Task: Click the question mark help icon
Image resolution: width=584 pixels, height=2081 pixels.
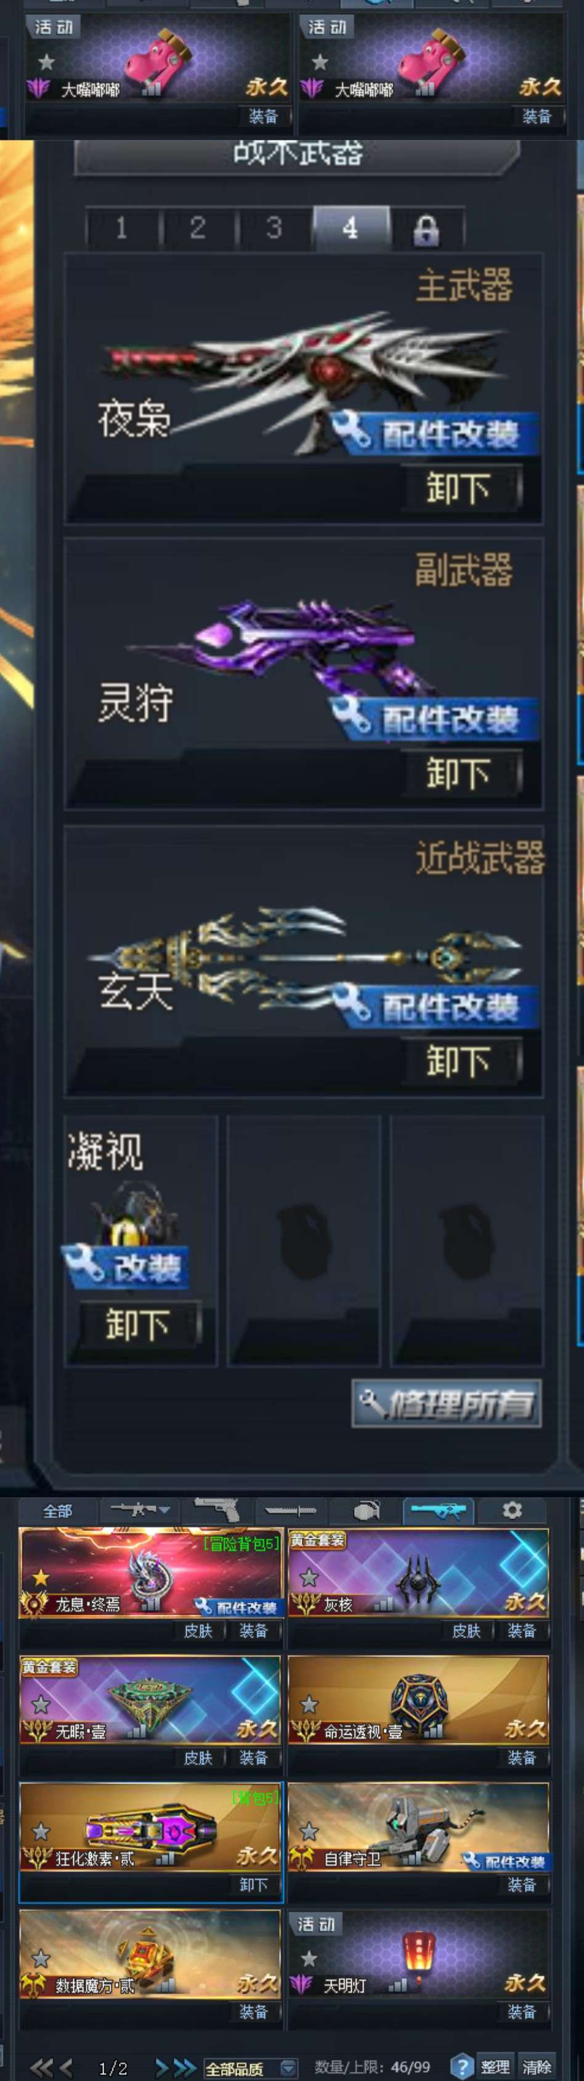Action: 461,2066
